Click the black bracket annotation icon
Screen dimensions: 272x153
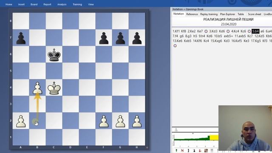(188, 150)
